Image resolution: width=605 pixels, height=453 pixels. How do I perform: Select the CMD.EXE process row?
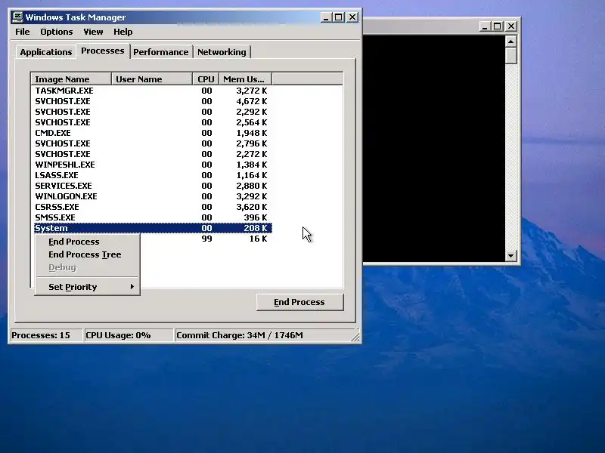(153, 133)
